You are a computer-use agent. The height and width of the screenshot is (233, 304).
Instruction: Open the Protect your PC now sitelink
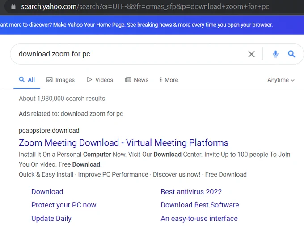coord(64,205)
